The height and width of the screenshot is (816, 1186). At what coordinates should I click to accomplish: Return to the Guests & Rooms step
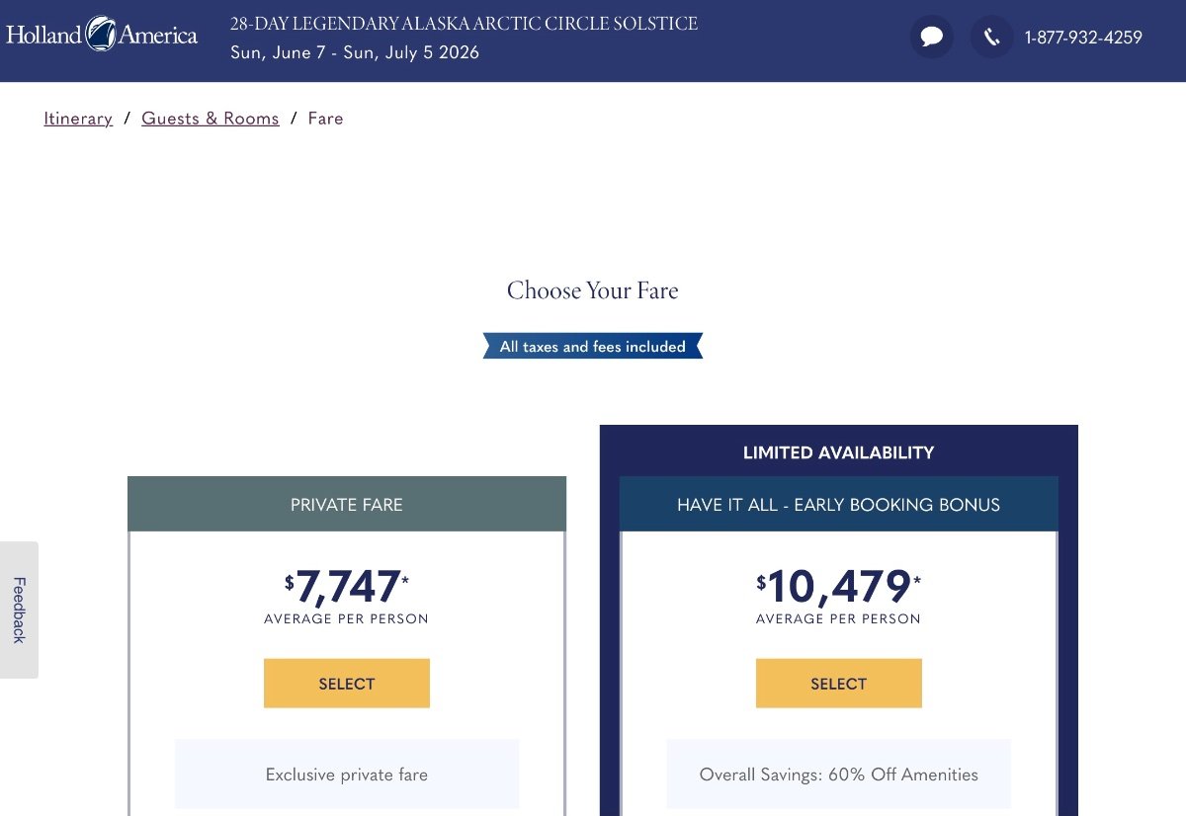(x=211, y=119)
